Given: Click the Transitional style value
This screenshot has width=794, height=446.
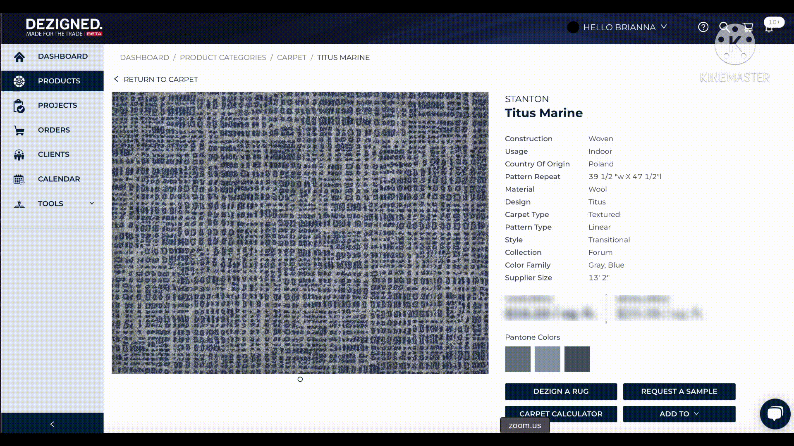Looking at the screenshot, I should [x=609, y=240].
